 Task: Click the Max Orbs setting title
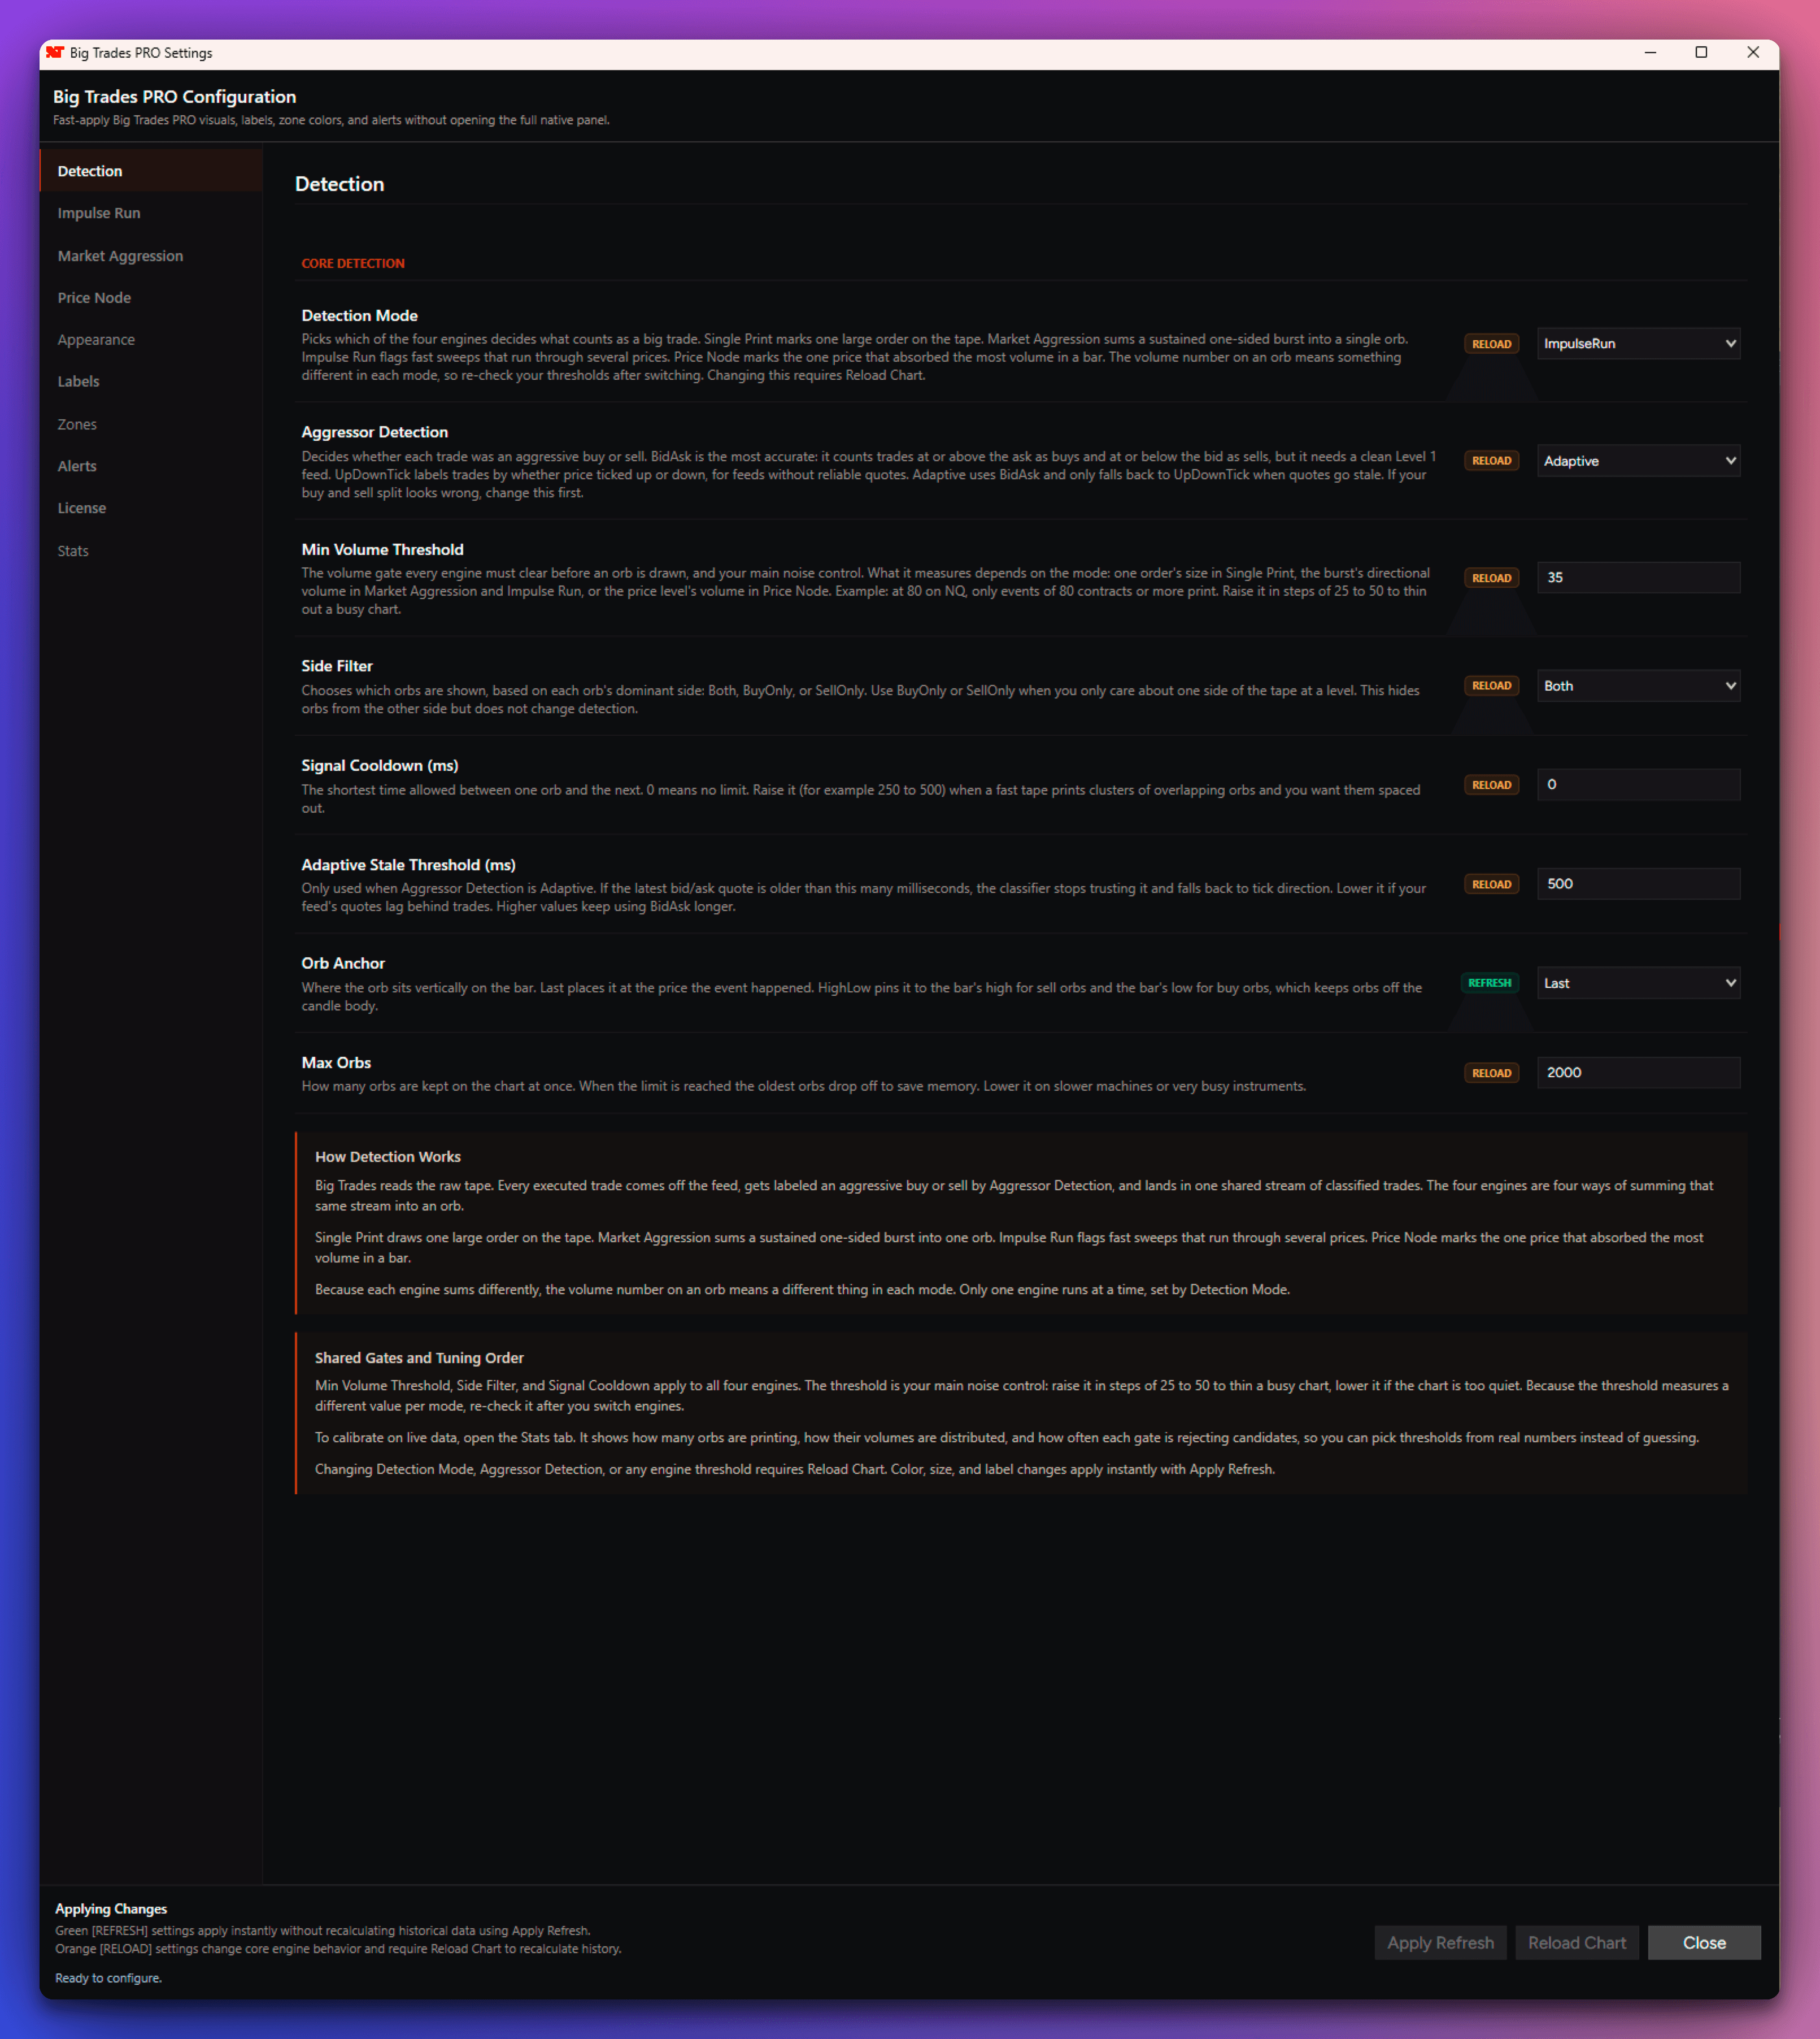(336, 1062)
